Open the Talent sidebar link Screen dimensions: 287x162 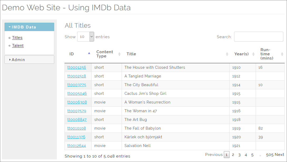[x=18, y=46]
